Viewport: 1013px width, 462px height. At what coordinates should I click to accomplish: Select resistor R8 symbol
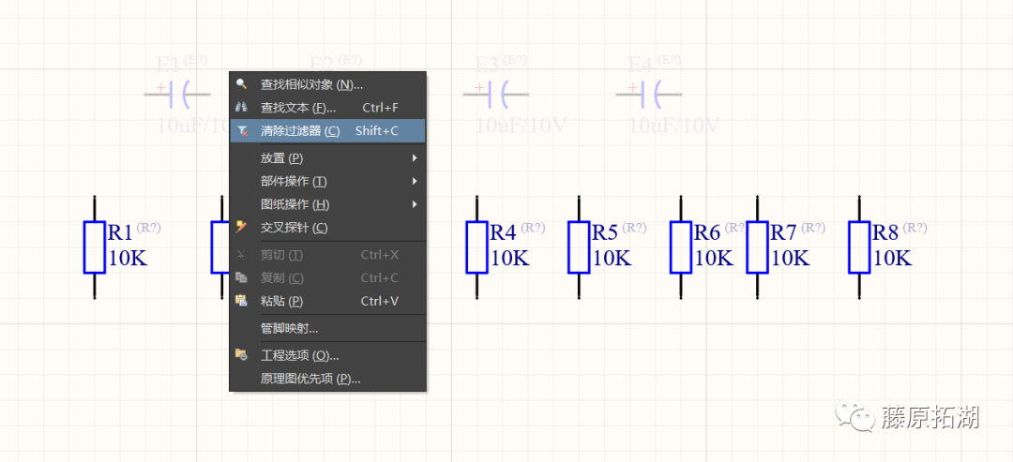point(859,247)
